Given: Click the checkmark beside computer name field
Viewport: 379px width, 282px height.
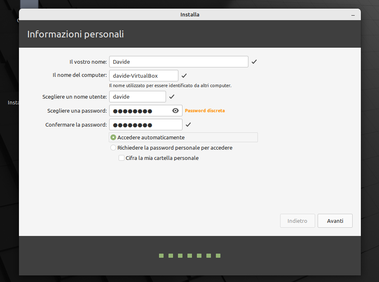Looking at the screenshot, I should click(184, 76).
